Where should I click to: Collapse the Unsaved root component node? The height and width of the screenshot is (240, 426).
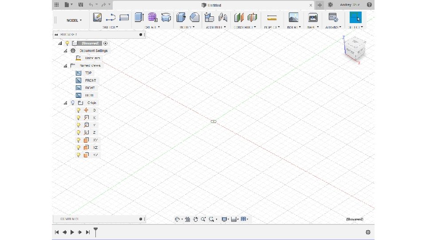click(60, 43)
